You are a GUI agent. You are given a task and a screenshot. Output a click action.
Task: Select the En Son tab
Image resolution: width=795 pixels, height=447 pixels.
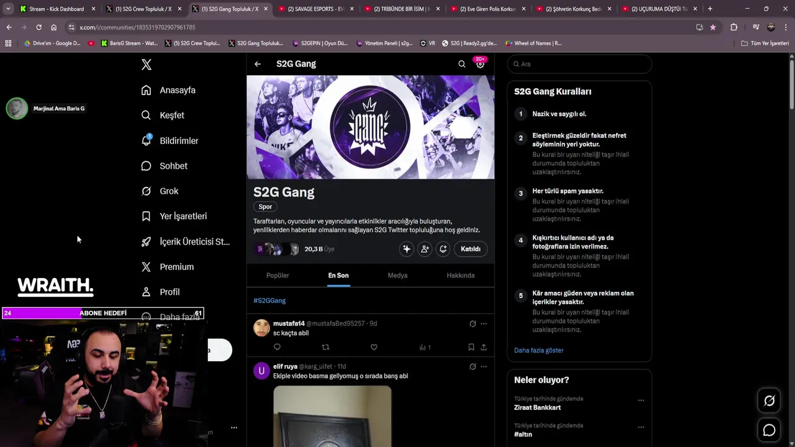click(338, 276)
